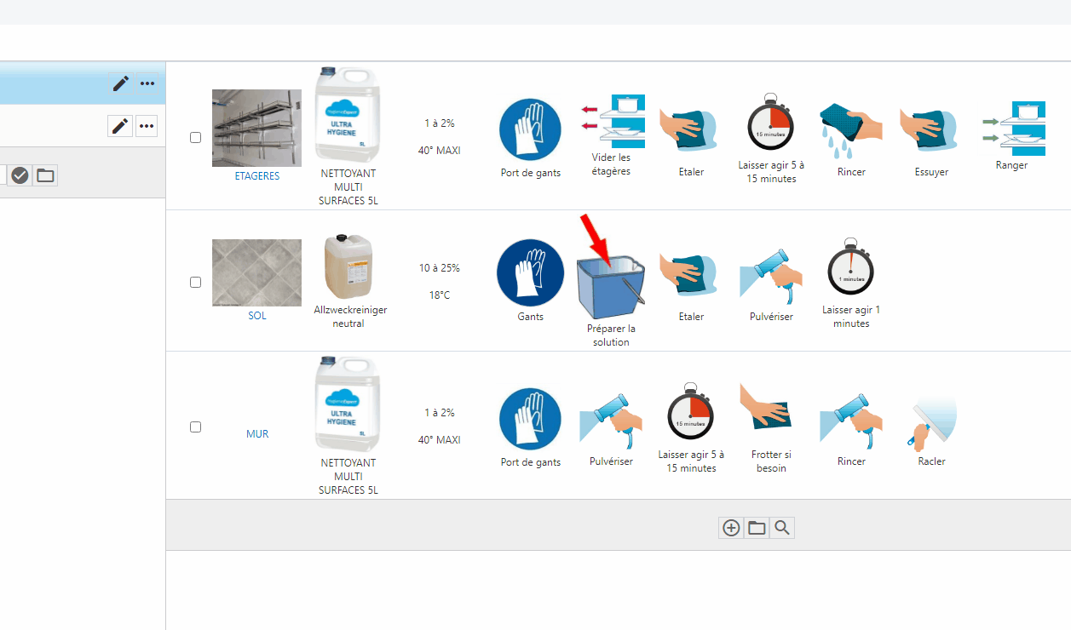Select the 'Vider les étagères' step icon
Viewport: 1071px width, 630px height.
(611, 122)
